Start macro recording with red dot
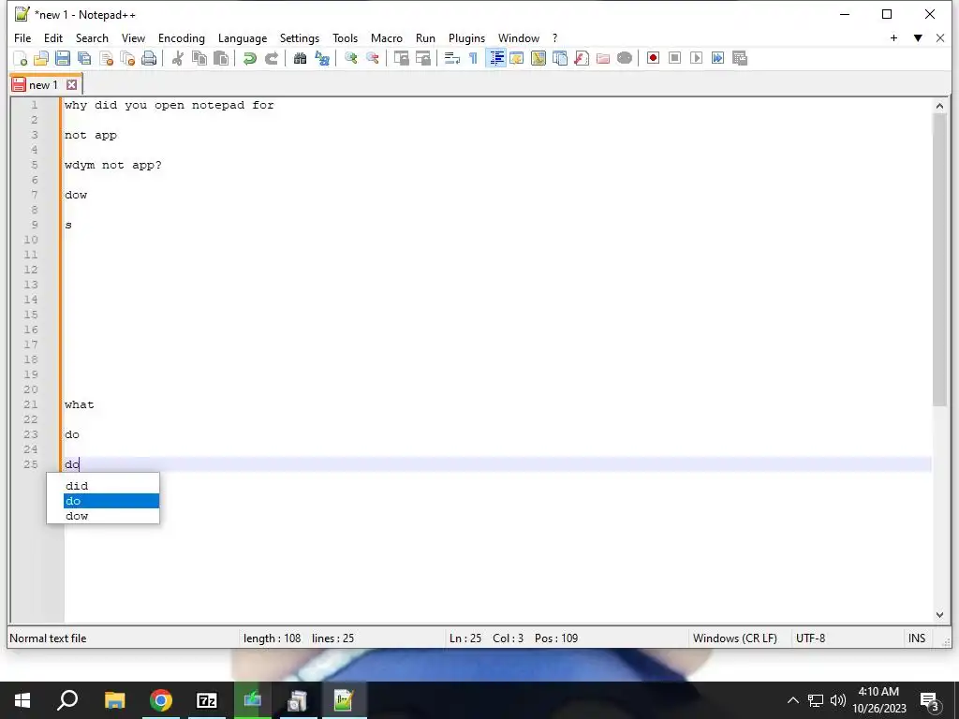Viewport: 959px width, 719px height. pos(653,58)
